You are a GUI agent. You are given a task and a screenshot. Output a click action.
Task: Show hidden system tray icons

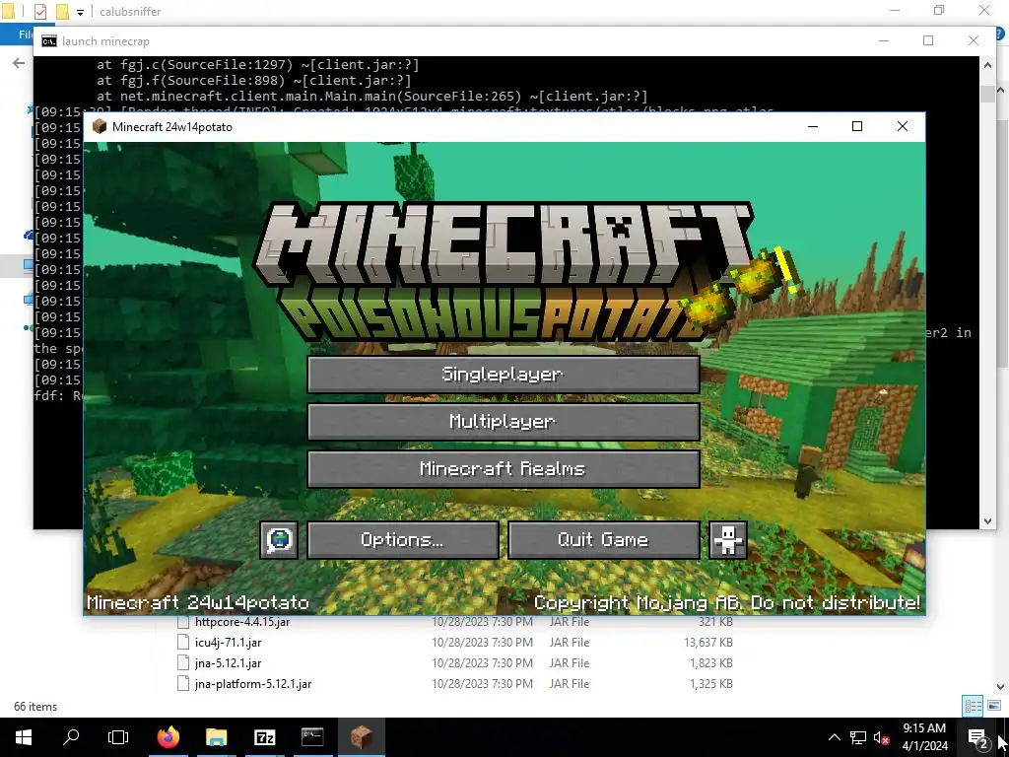point(834,737)
